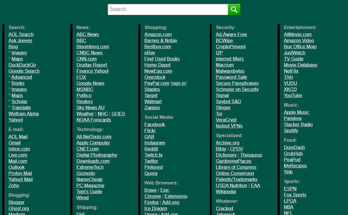Open Library of Congress link
The height and width of the screenshot is (215, 348).
[x=236, y=167]
